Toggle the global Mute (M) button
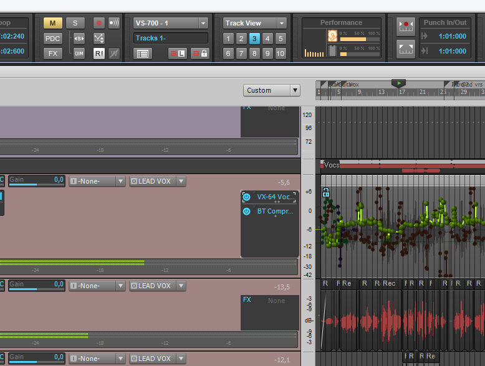This screenshot has height=366, width=485. (x=52, y=23)
